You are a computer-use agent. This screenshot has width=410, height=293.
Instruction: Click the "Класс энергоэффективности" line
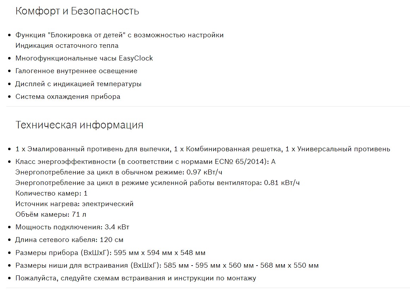(145, 162)
